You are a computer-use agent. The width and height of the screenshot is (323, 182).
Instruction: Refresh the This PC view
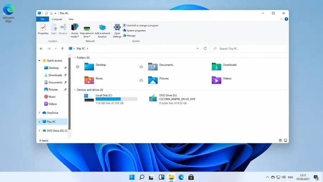click(x=205, y=48)
